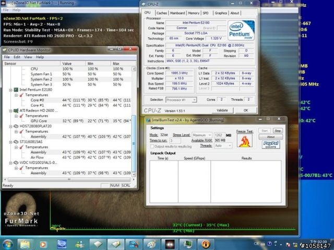This screenshot has width=334, height=250.
Task: Open HWMonitor's File menu
Action: tap(7, 57)
